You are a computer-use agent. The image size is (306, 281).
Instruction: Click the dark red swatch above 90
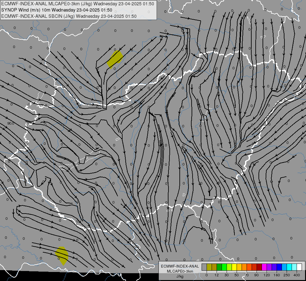tap(259, 267)
